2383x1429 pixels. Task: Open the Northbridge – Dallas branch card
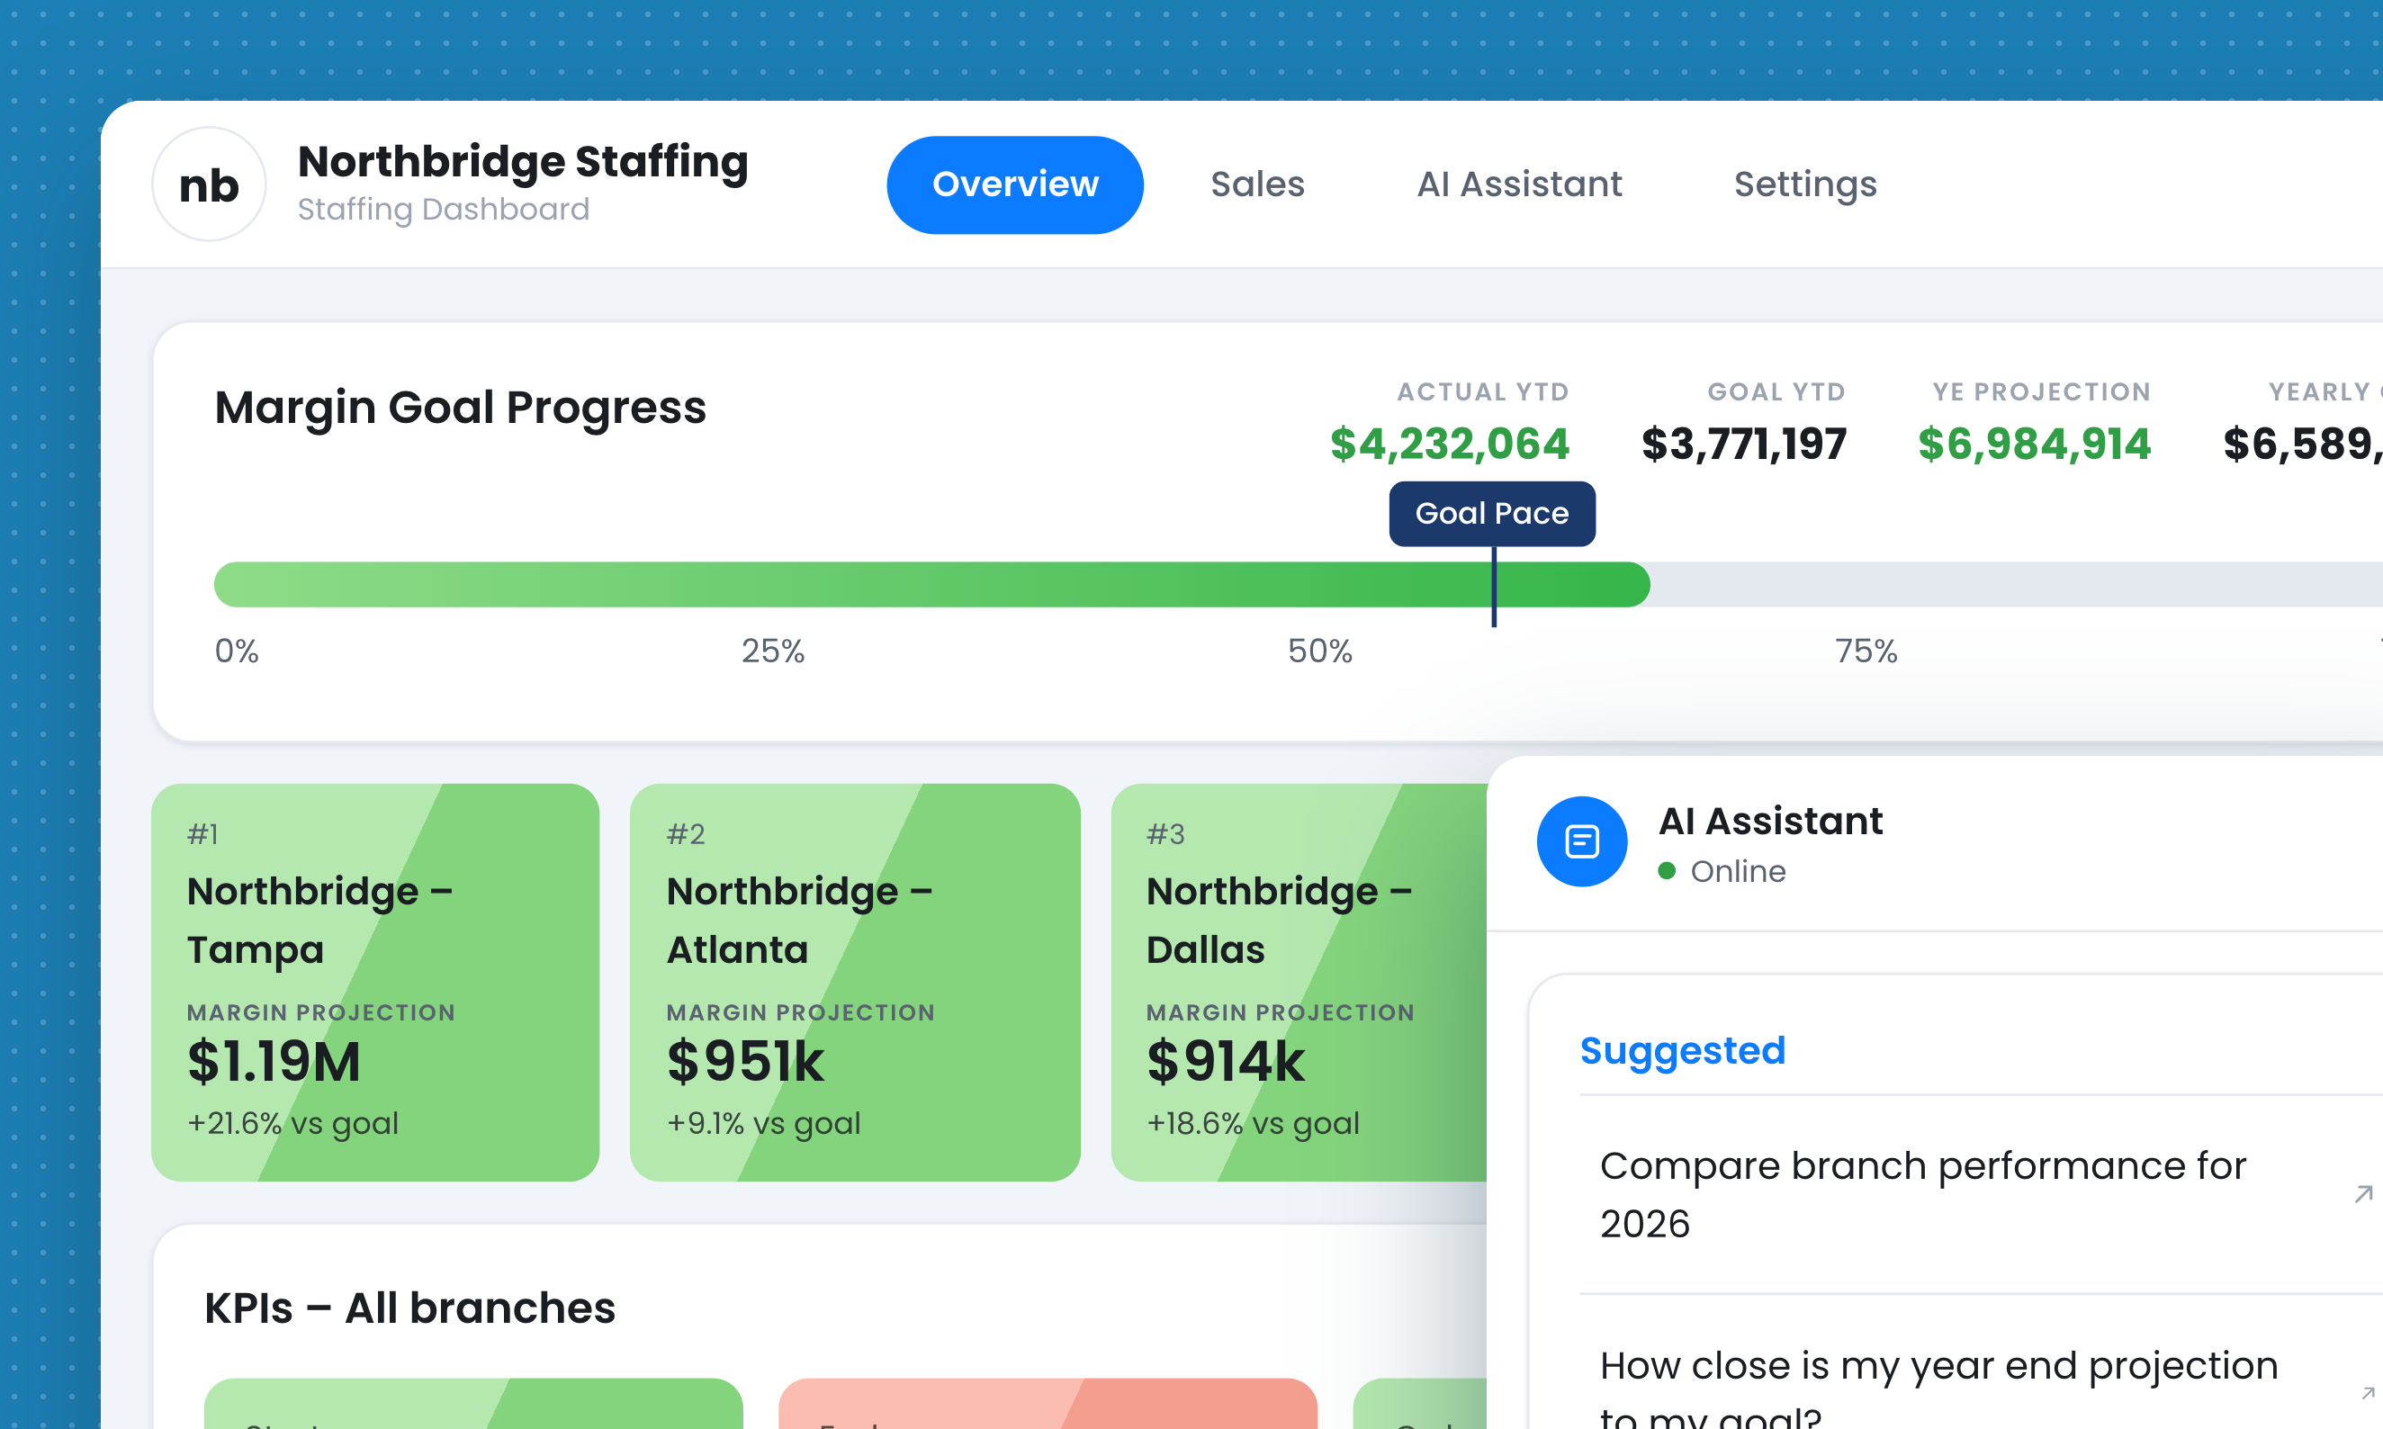pos(1299,982)
